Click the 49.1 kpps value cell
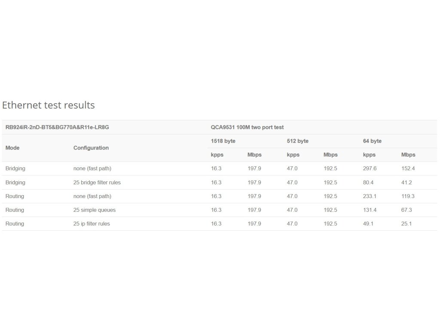Viewport: 440px width, 330px height. pos(368,223)
